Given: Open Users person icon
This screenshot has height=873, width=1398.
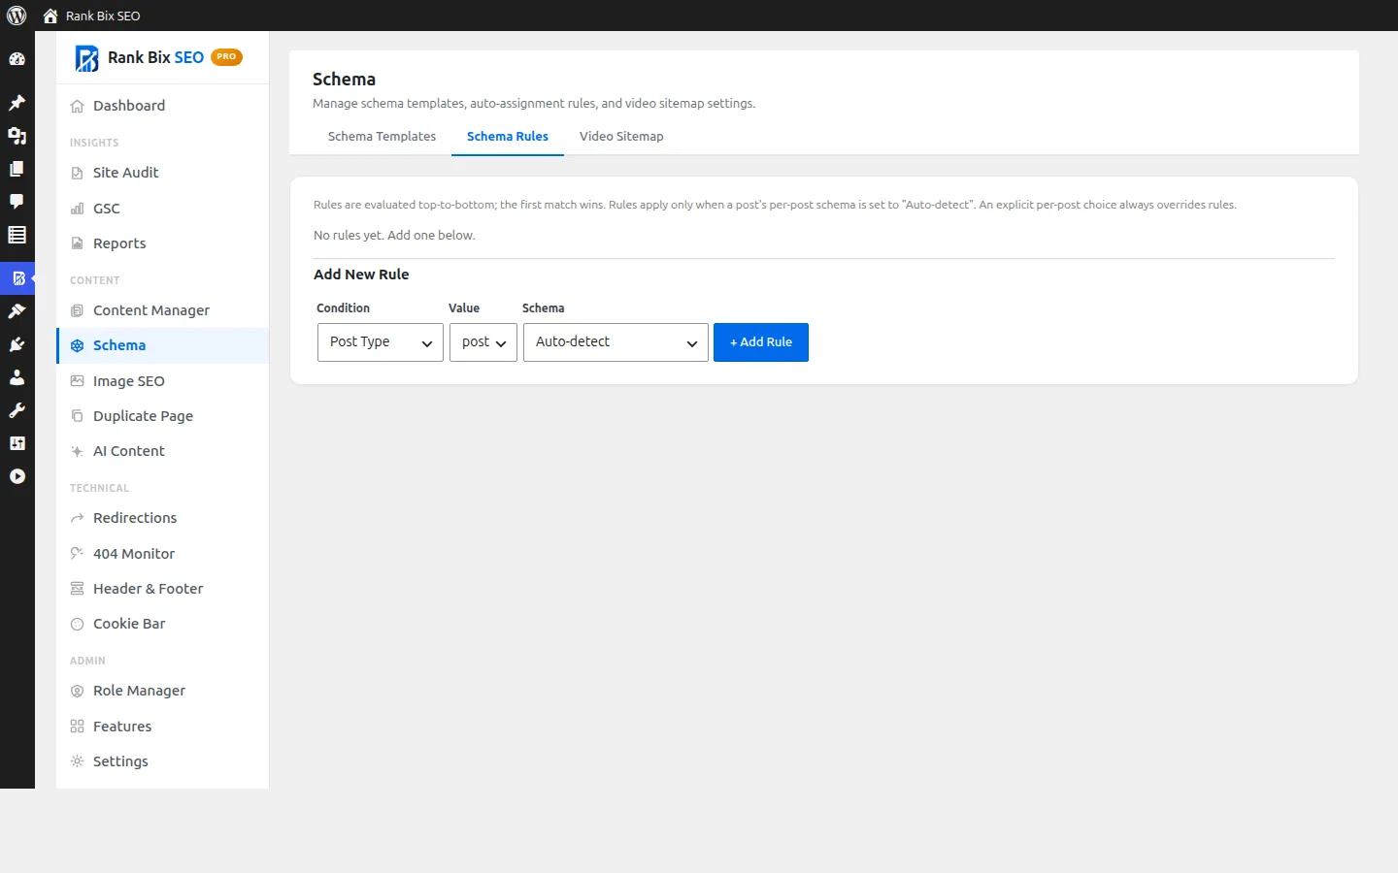Looking at the screenshot, I should click(x=17, y=377).
